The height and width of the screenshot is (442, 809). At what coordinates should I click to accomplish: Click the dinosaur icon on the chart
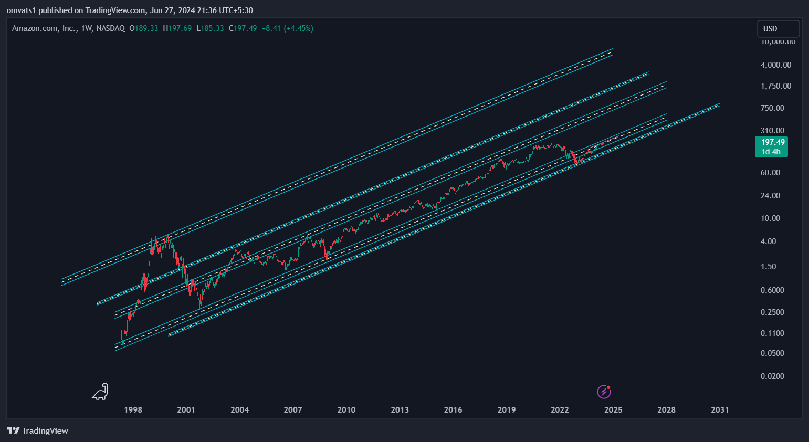(x=100, y=392)
